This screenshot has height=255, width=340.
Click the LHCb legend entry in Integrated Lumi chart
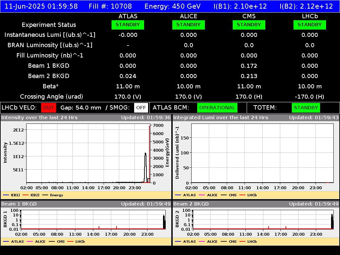click(248, 195)
